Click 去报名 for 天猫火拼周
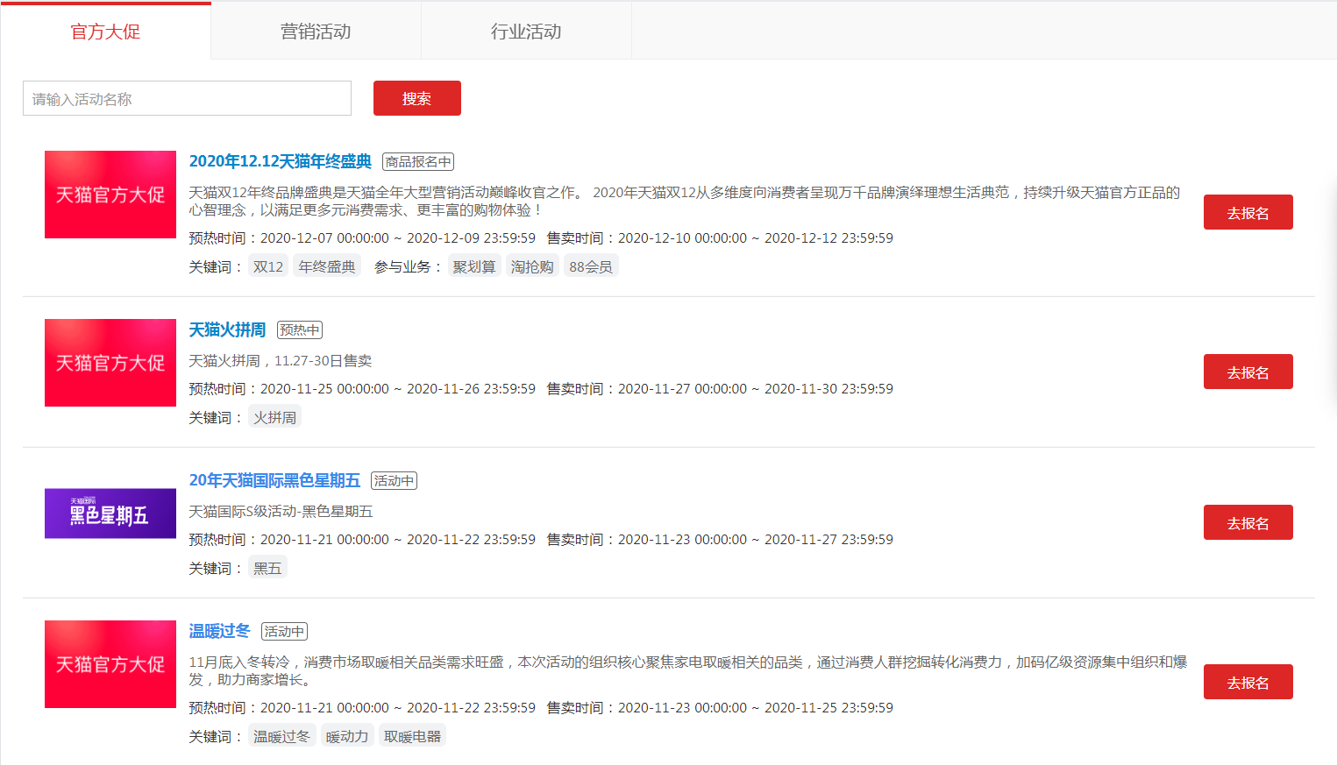Viewport: 1337px width, 765px height. 1248,372
